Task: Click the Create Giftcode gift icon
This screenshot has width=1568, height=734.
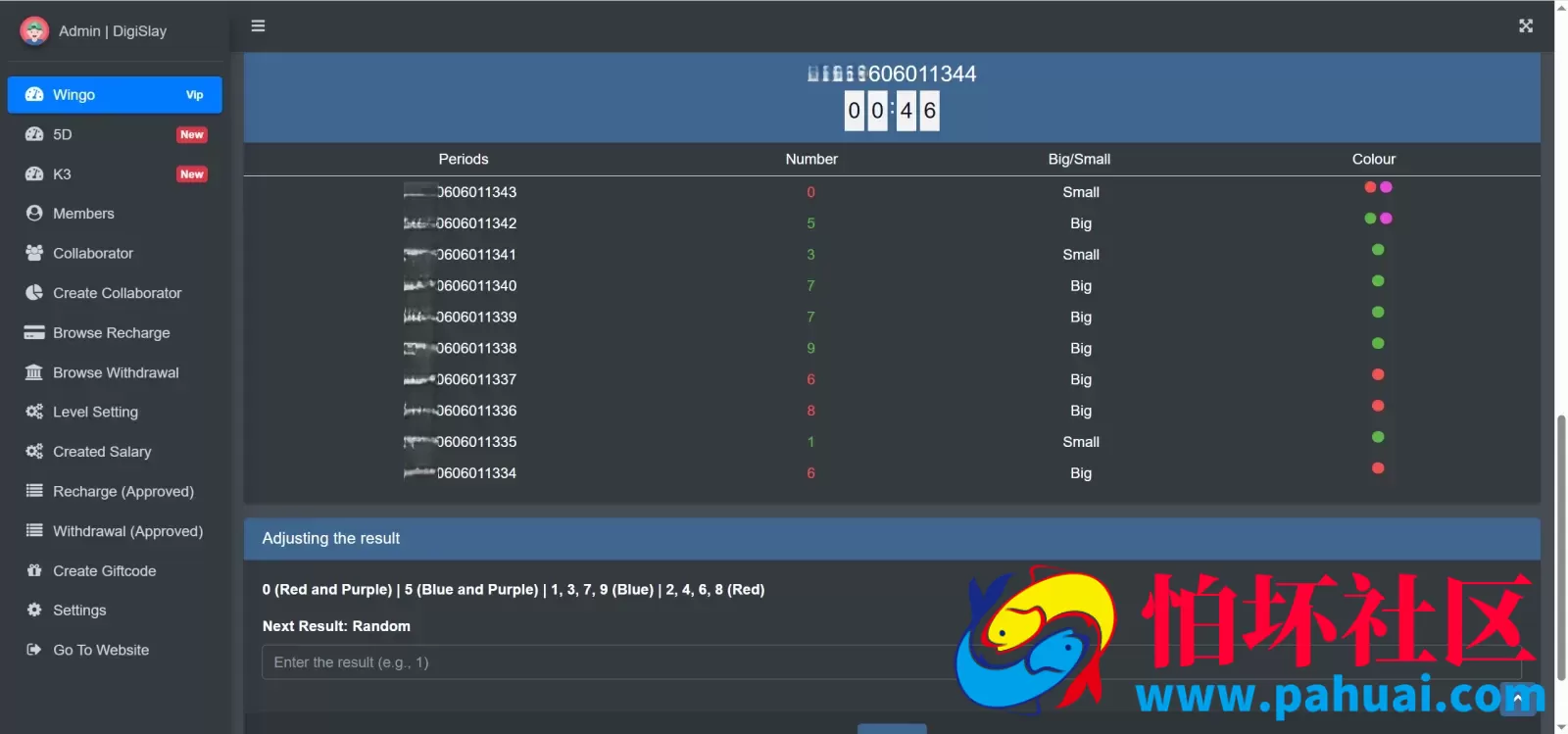Action: 34,570
